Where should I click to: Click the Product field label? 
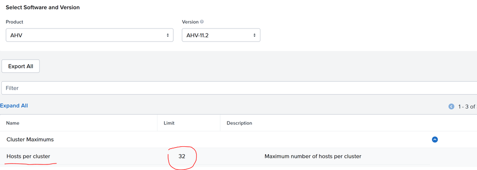(14, 22)
